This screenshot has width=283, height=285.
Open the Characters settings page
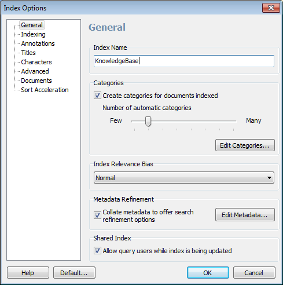[x=36, y=62]
